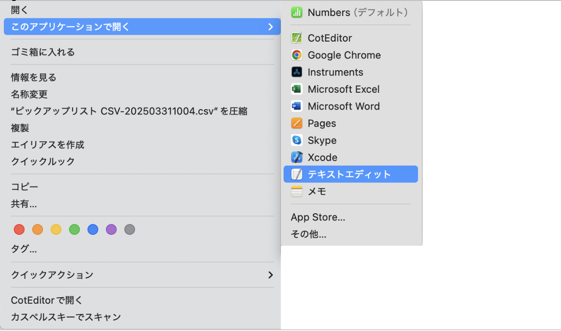Apply the red tag color
This screenshot has width=561, height=331.
pos(19,230)
